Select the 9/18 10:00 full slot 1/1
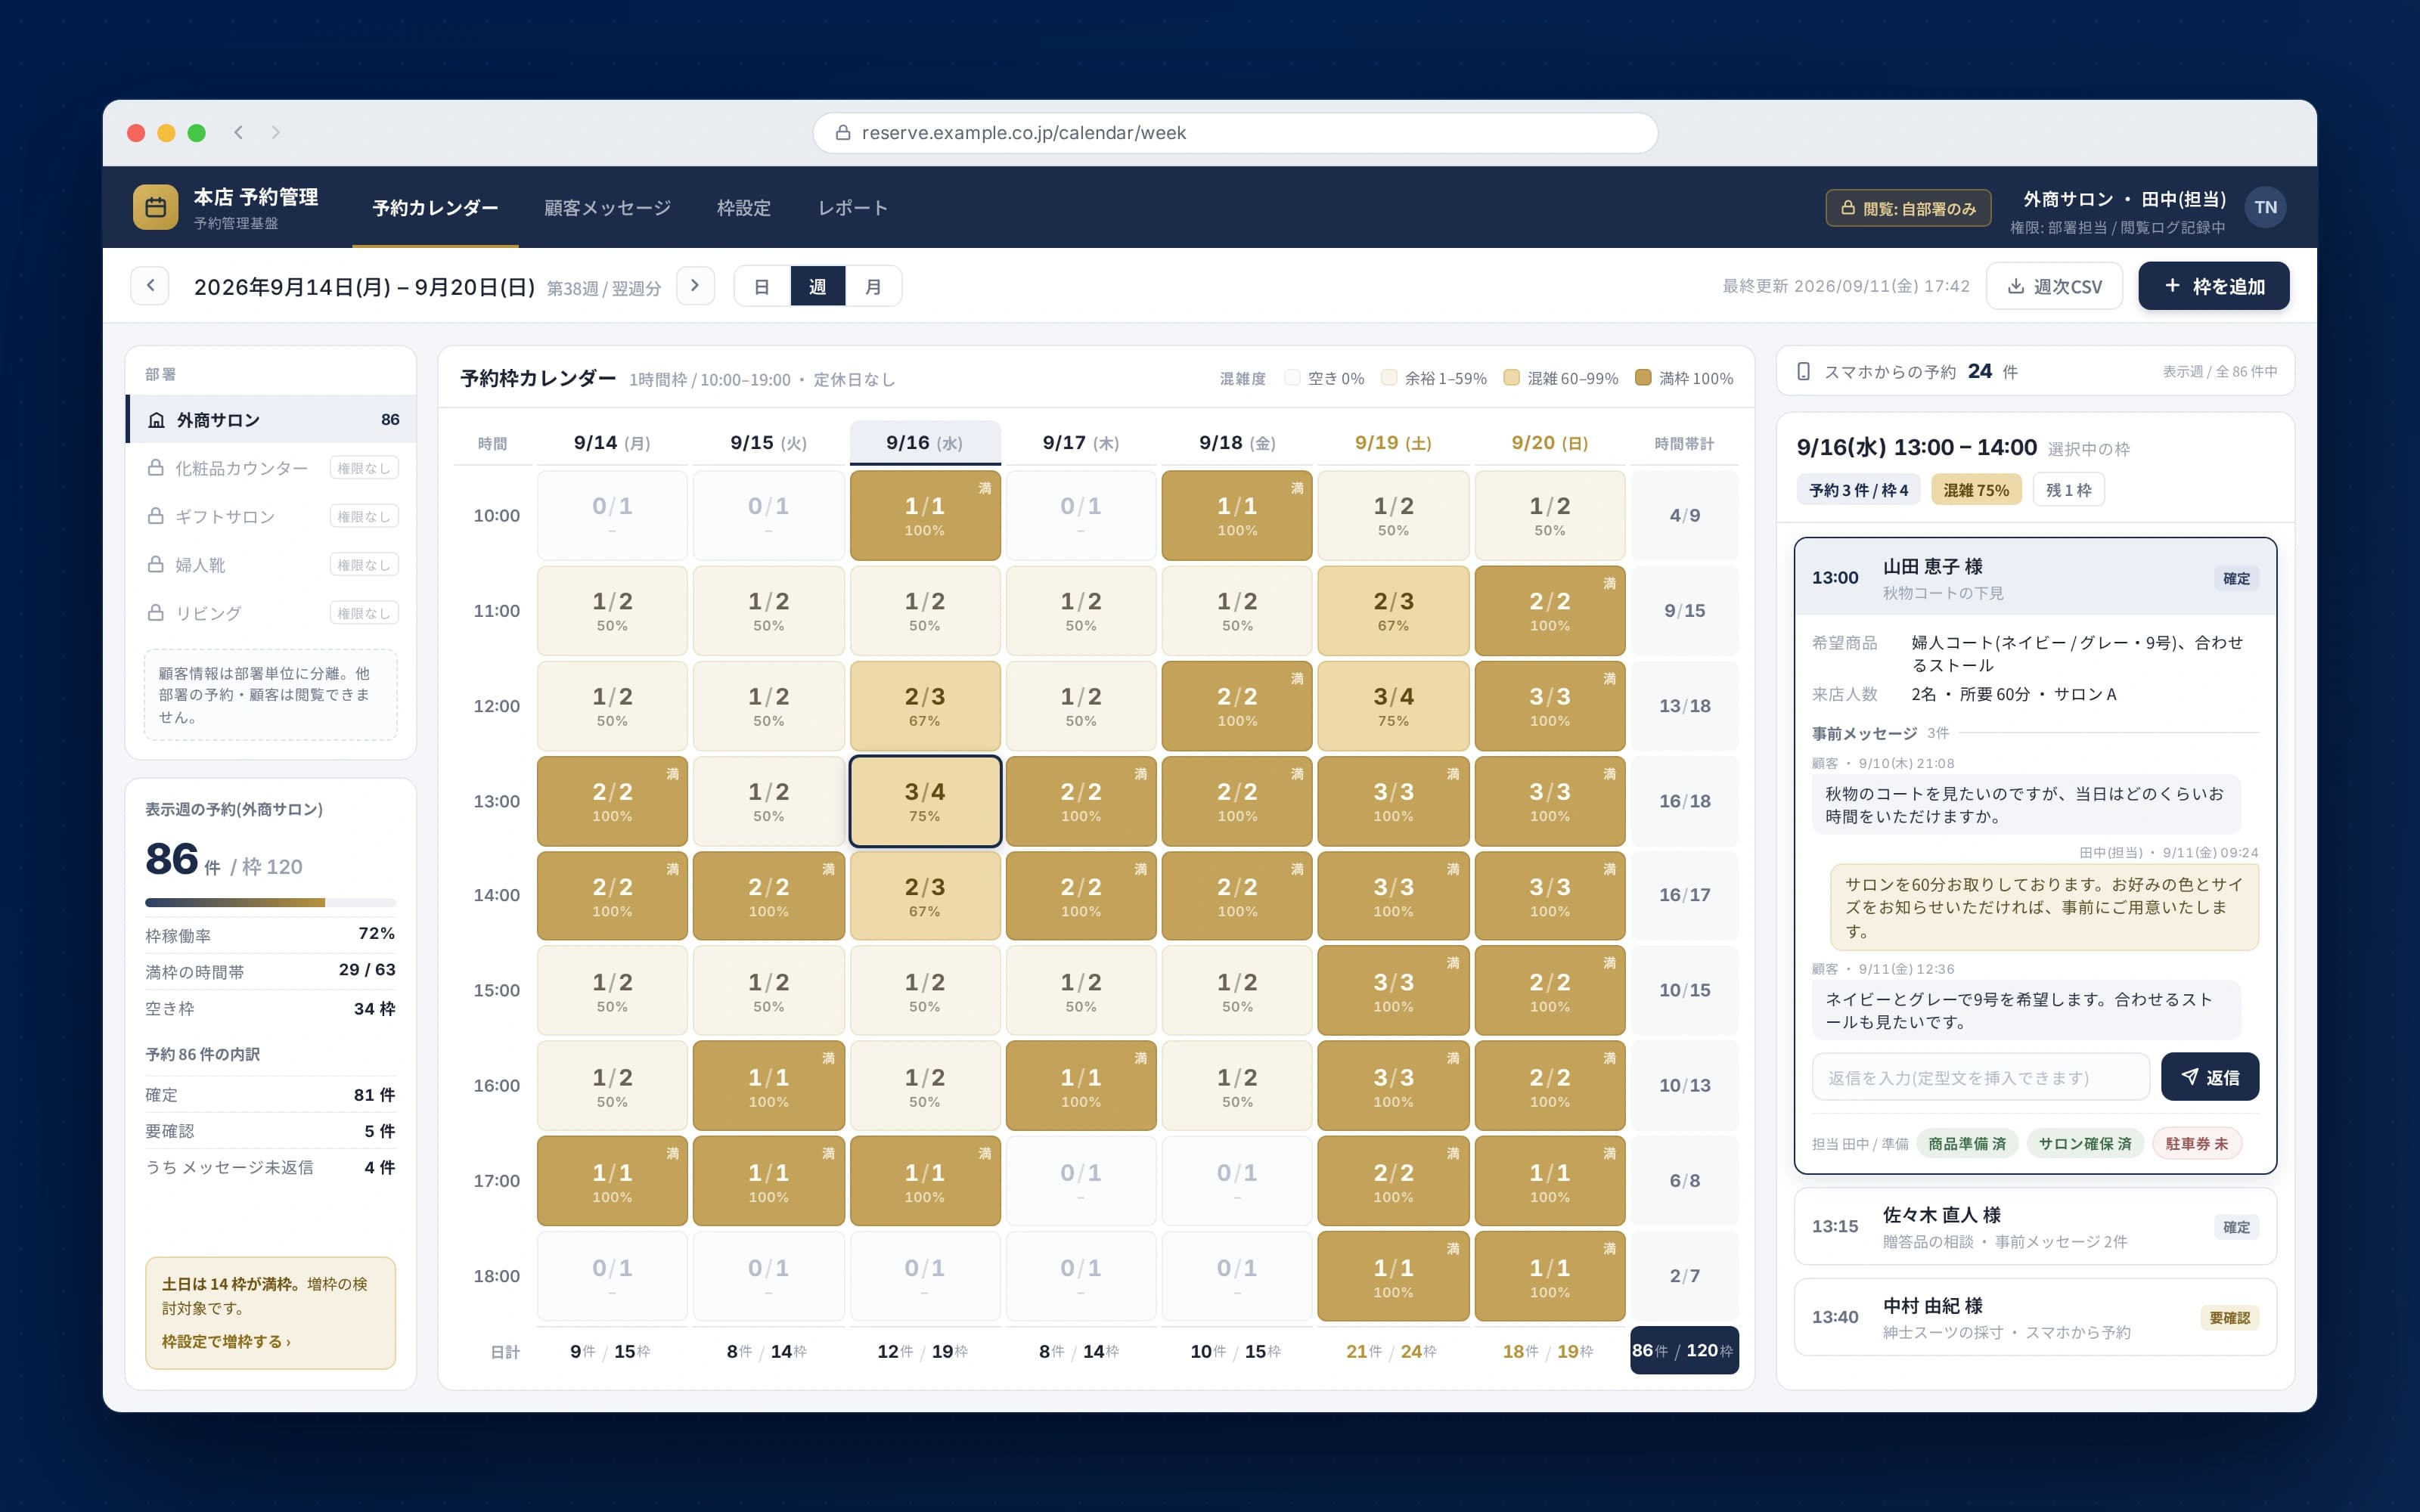Screen dimensions: 2420x1512 pos(1237,515)
